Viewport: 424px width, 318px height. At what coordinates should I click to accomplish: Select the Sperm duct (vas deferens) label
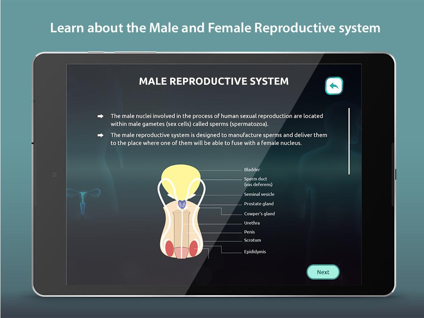pyautogui.click(x=258, y=182)
